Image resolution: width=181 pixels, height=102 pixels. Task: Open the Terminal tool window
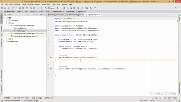[x=49, y=98]
